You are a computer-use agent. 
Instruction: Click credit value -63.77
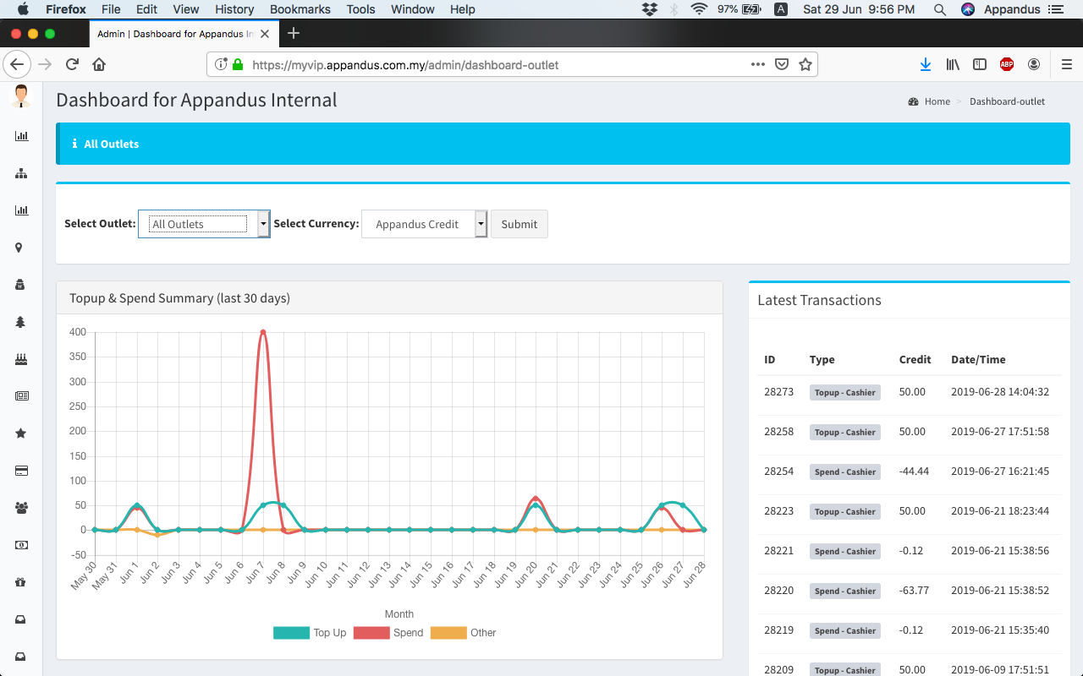[914, 591]
